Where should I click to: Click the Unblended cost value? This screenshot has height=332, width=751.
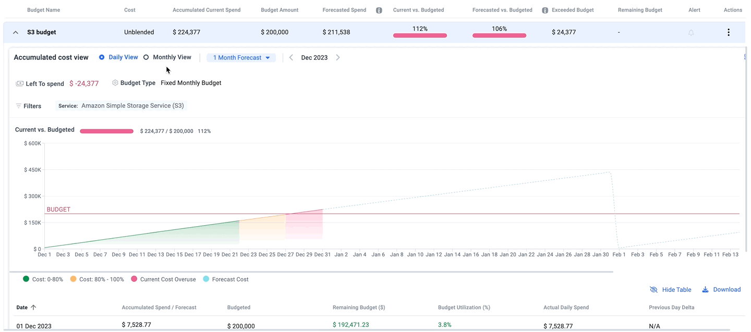tap(139, 32)
